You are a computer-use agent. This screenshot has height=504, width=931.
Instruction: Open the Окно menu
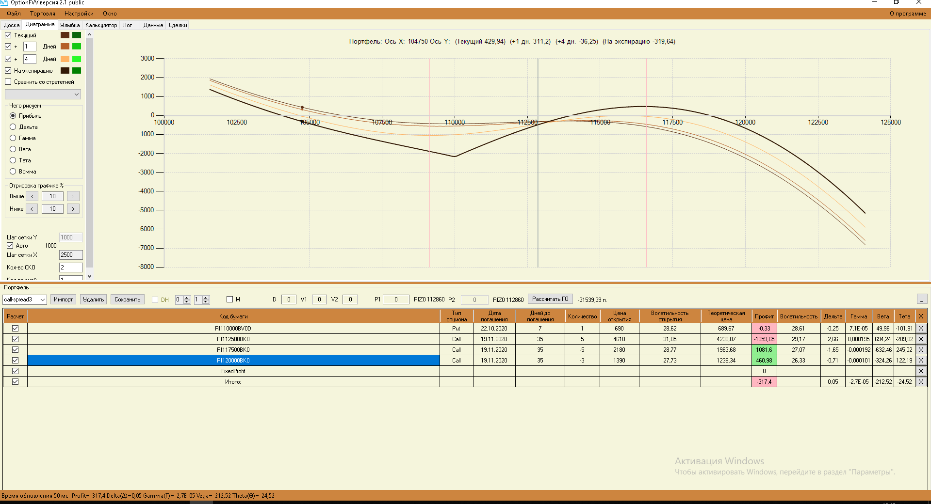(110, 14)
